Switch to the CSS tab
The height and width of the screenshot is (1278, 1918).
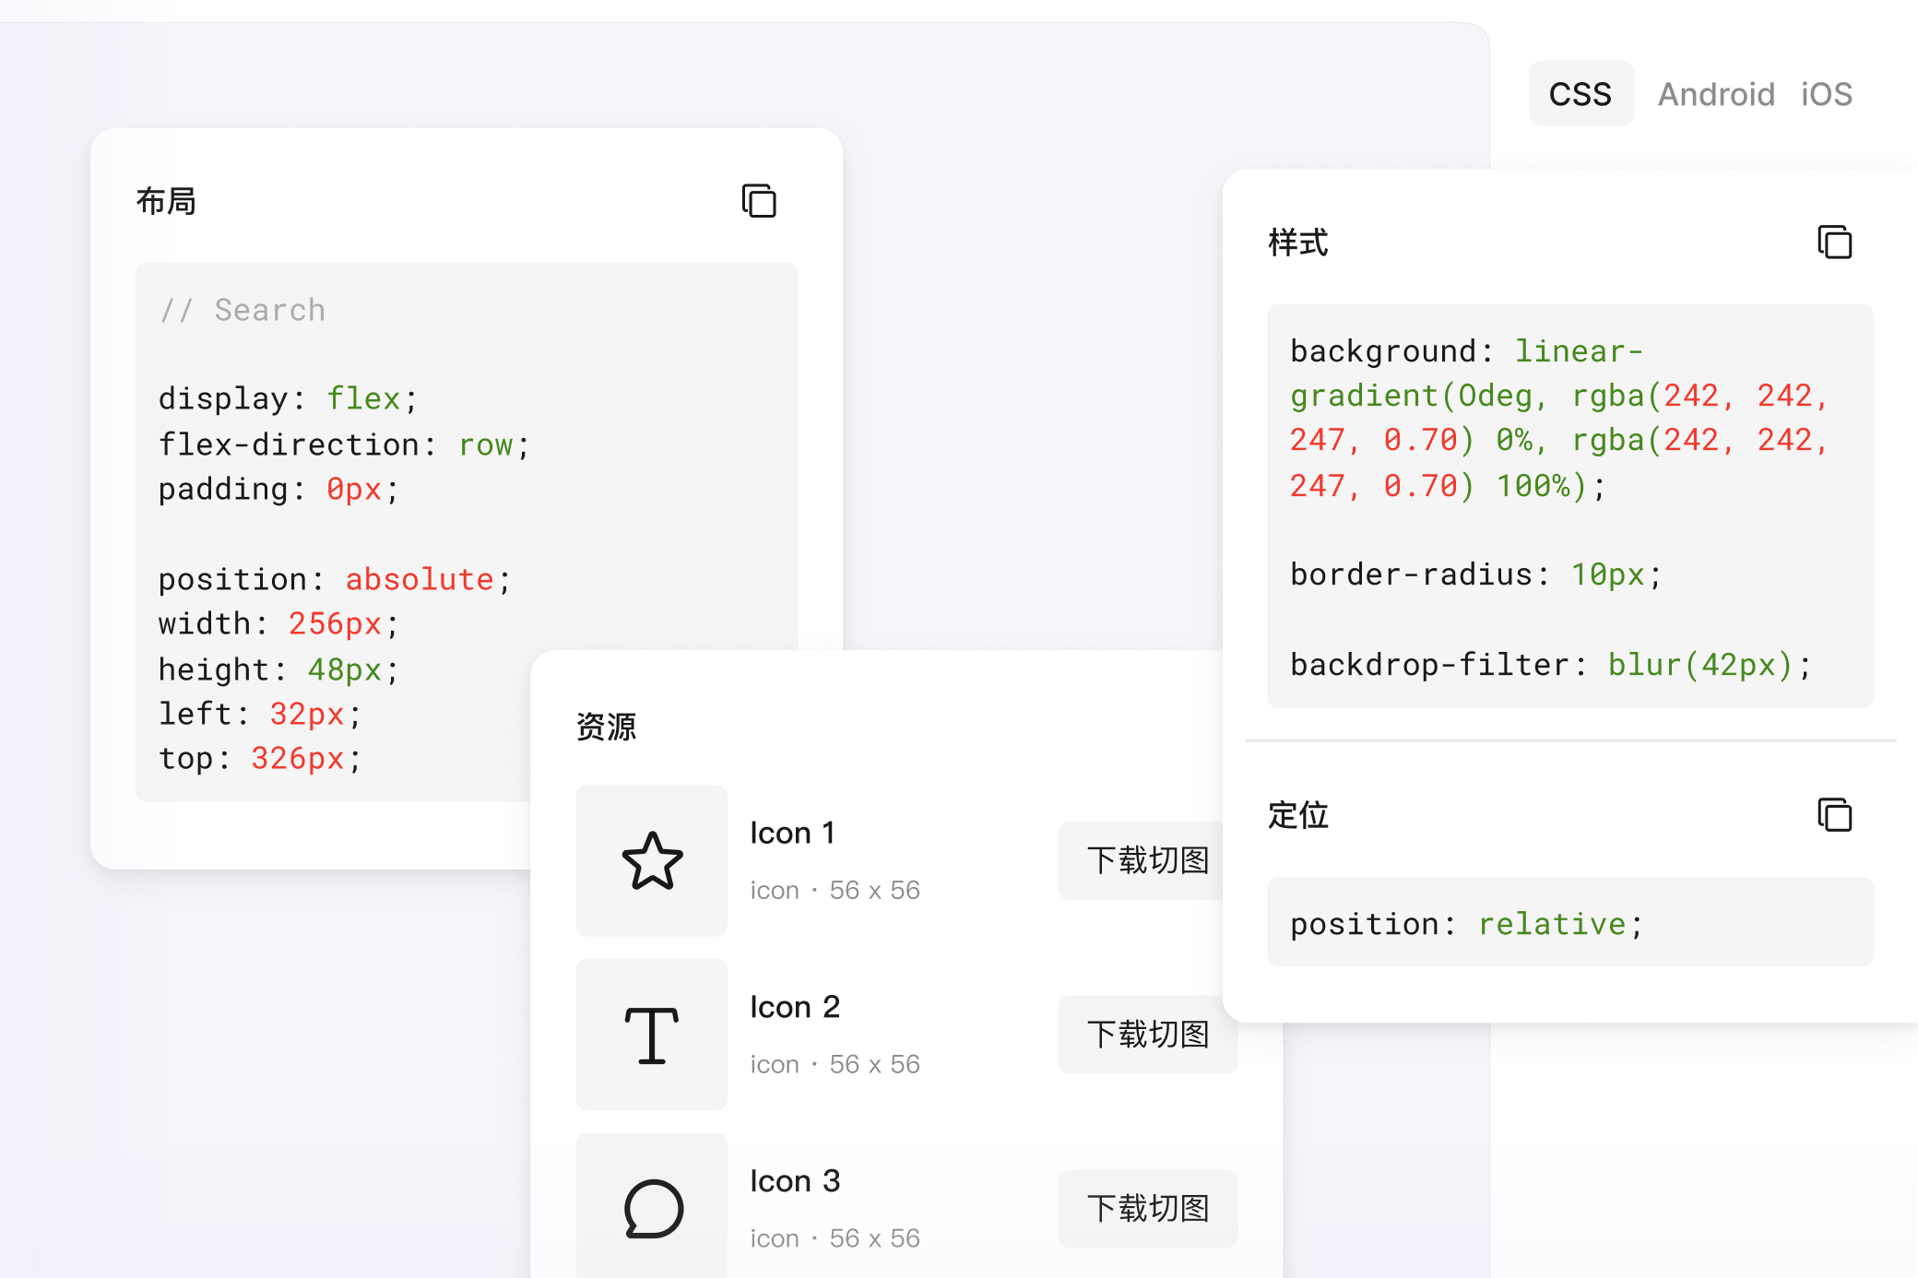click(x=1581, y=94)
